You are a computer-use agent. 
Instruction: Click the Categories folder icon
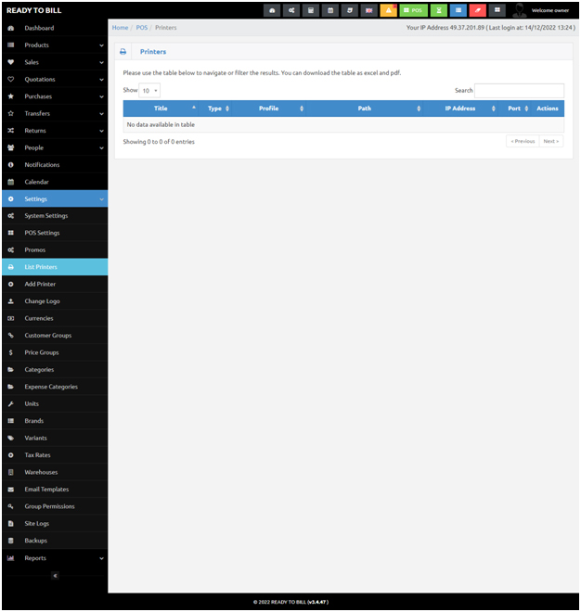[x=11, y=370]
